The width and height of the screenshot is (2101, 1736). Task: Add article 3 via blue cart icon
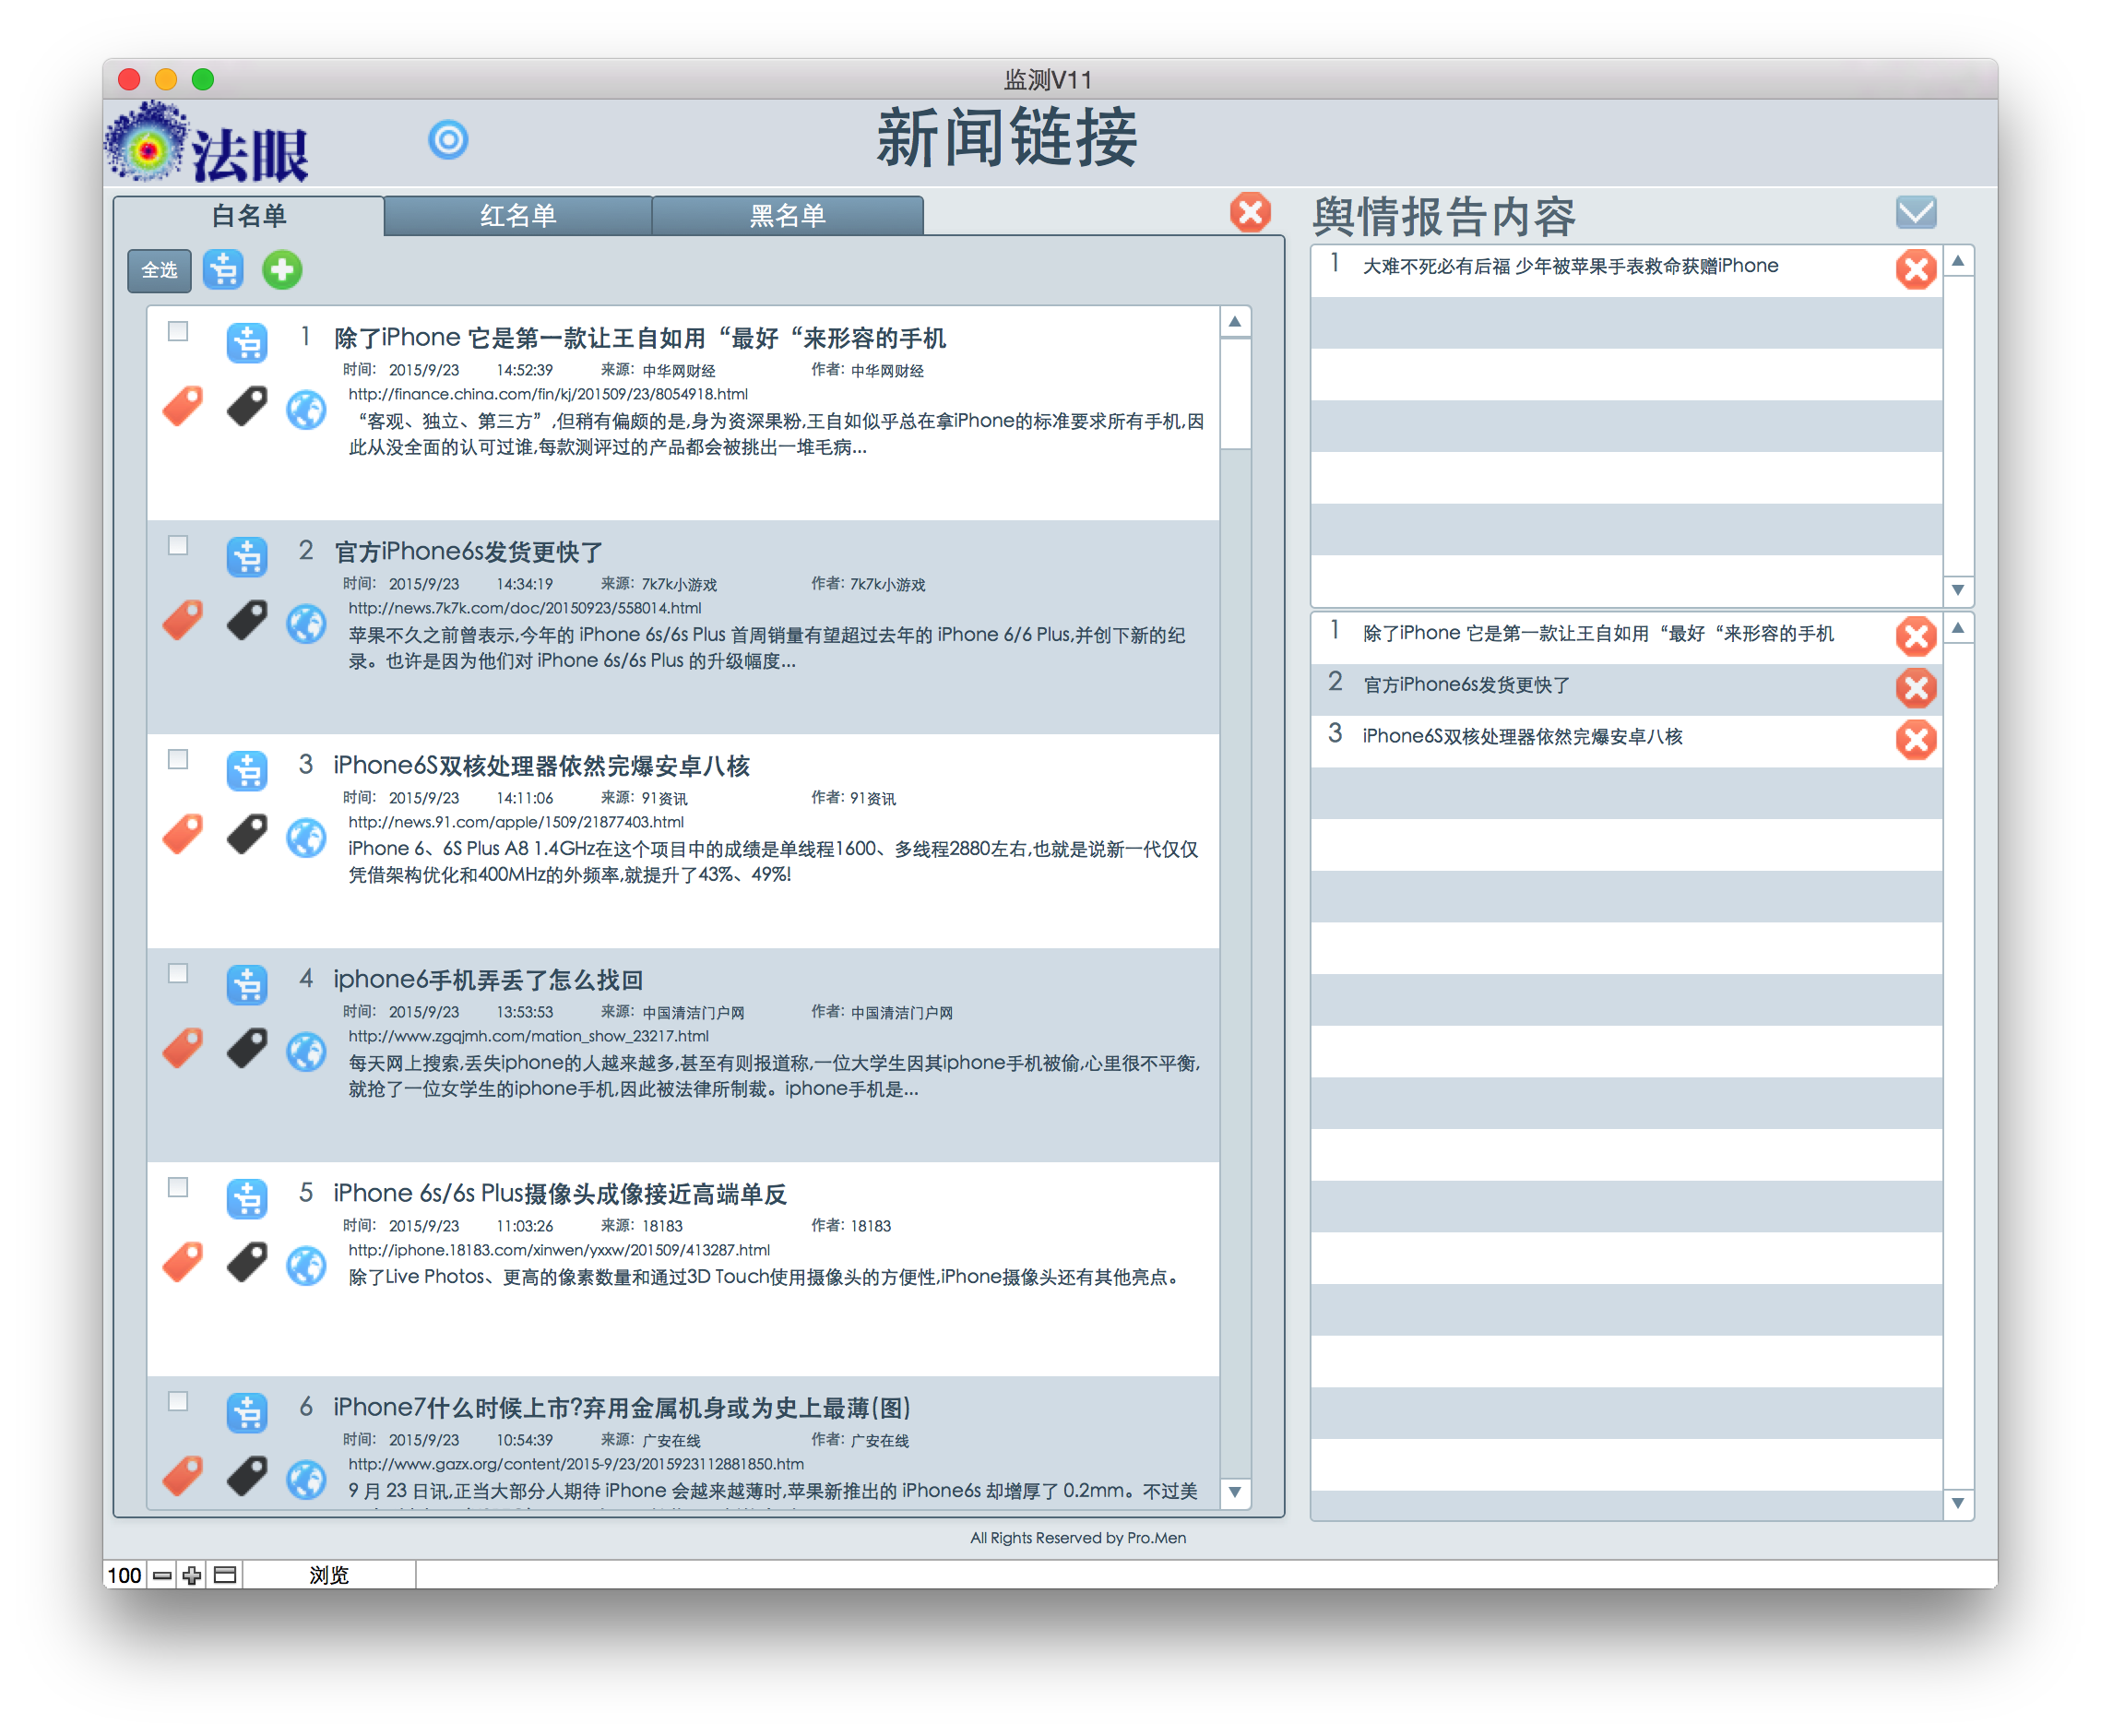[x=247, y=770]
